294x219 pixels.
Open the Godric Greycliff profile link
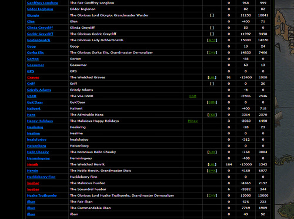coord(40,34)
